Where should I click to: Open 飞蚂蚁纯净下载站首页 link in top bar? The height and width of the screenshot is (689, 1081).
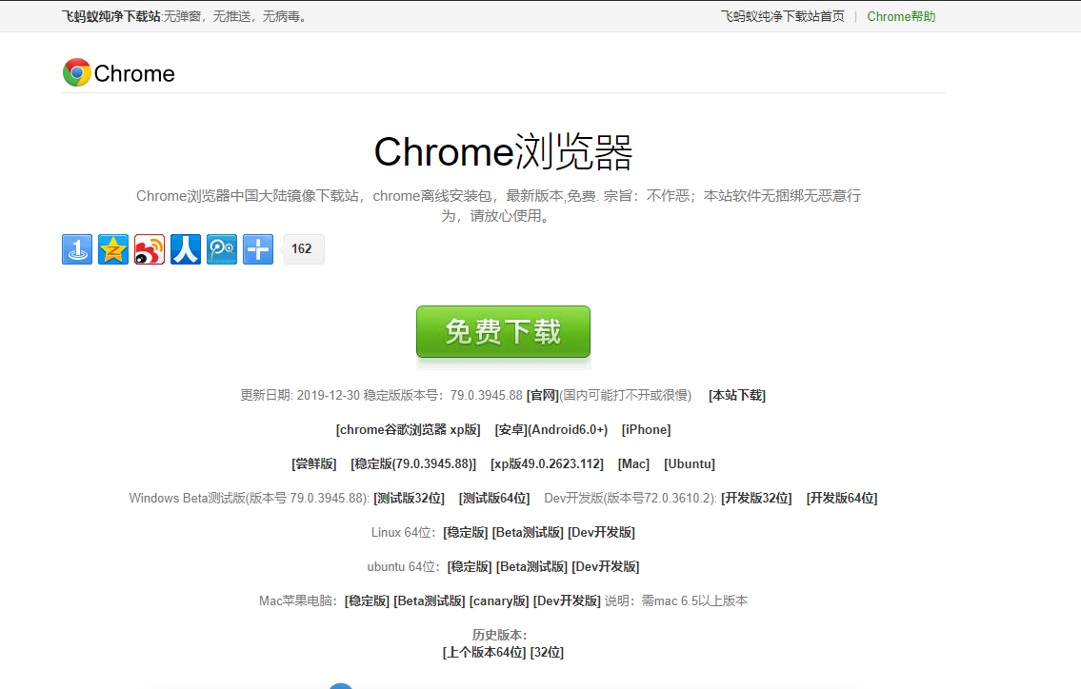coord(783,16)
